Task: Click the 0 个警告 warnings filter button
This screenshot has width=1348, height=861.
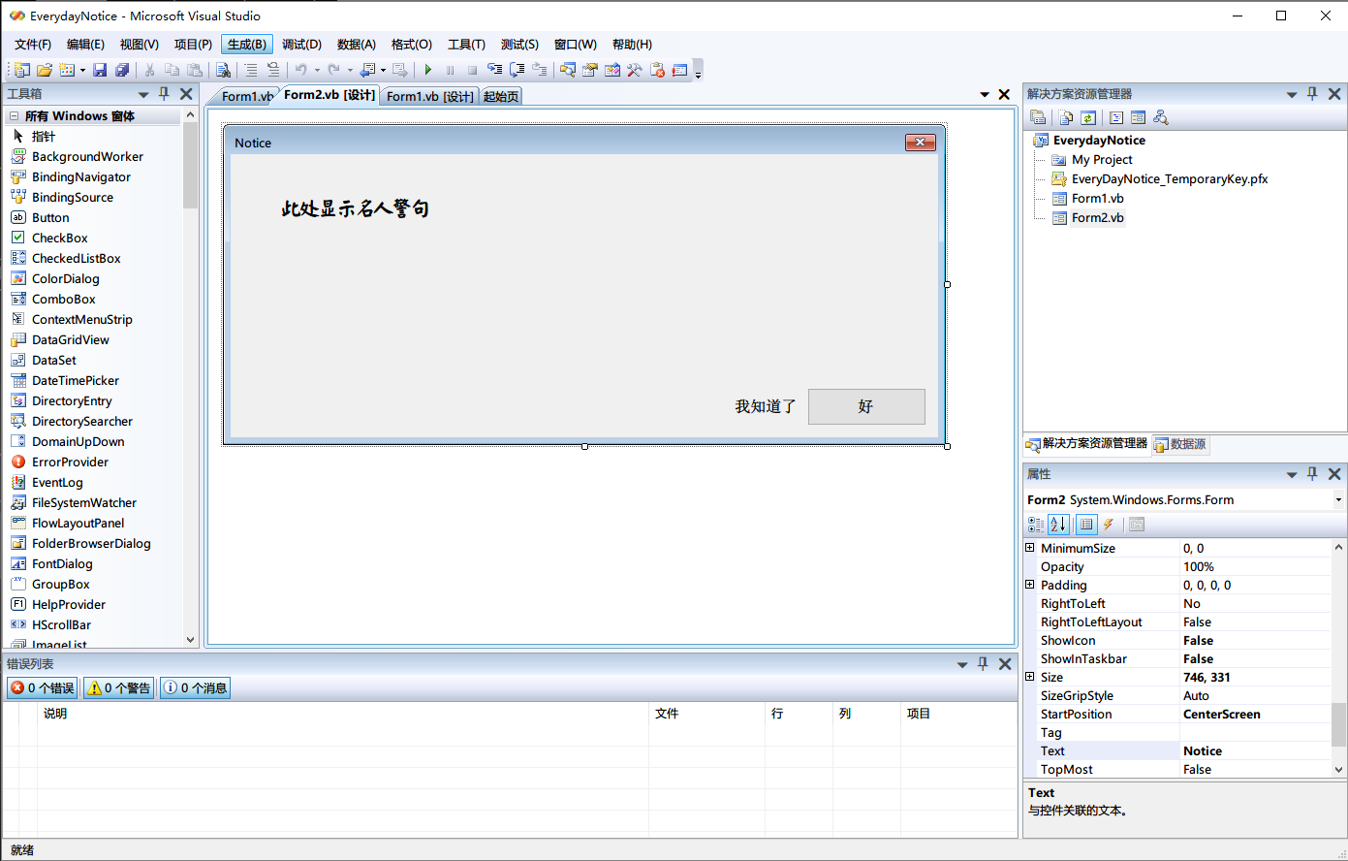Action: coord(119,688)
